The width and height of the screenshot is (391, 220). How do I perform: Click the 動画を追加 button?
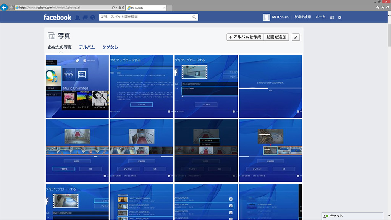pos(276,37)
